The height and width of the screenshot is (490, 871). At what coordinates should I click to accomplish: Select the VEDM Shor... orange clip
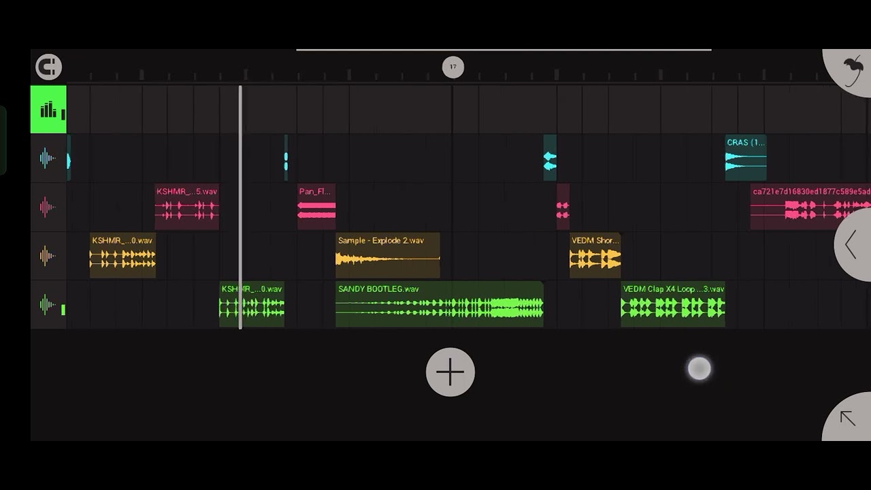coord(595,256)
